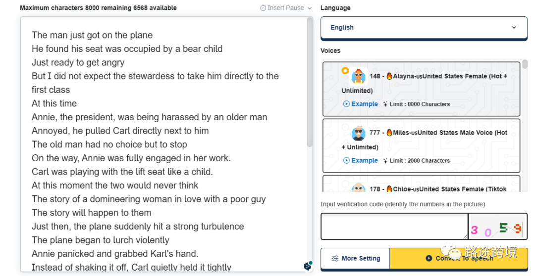
Task: Click the verification code input field
Action: click(394, 226)
